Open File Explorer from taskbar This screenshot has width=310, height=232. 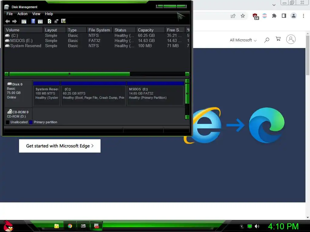click(x=57, y=226)
